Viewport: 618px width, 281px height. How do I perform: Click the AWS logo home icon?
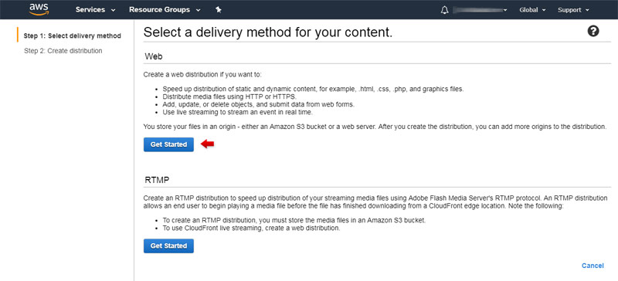pos(39,9)
